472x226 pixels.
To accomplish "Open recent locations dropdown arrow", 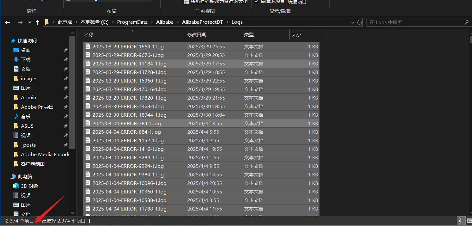I will (29, 22).
